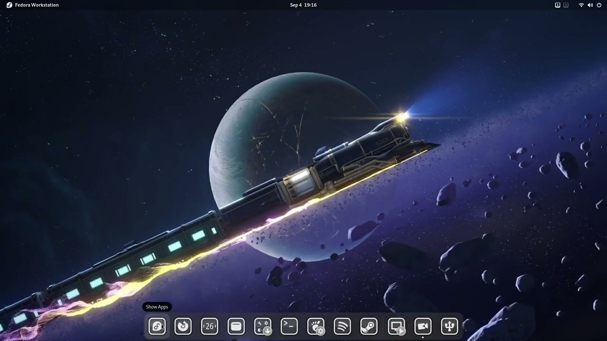The image size is (607, 341).
Task: Open the GNOME foot-and-gear settings icon
Action: pyautogui.click(x=316, y=326)
